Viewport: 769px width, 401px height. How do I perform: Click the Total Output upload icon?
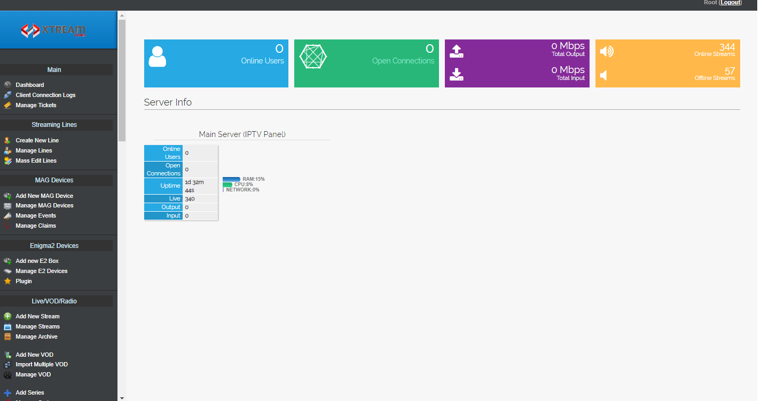(457, 52)
